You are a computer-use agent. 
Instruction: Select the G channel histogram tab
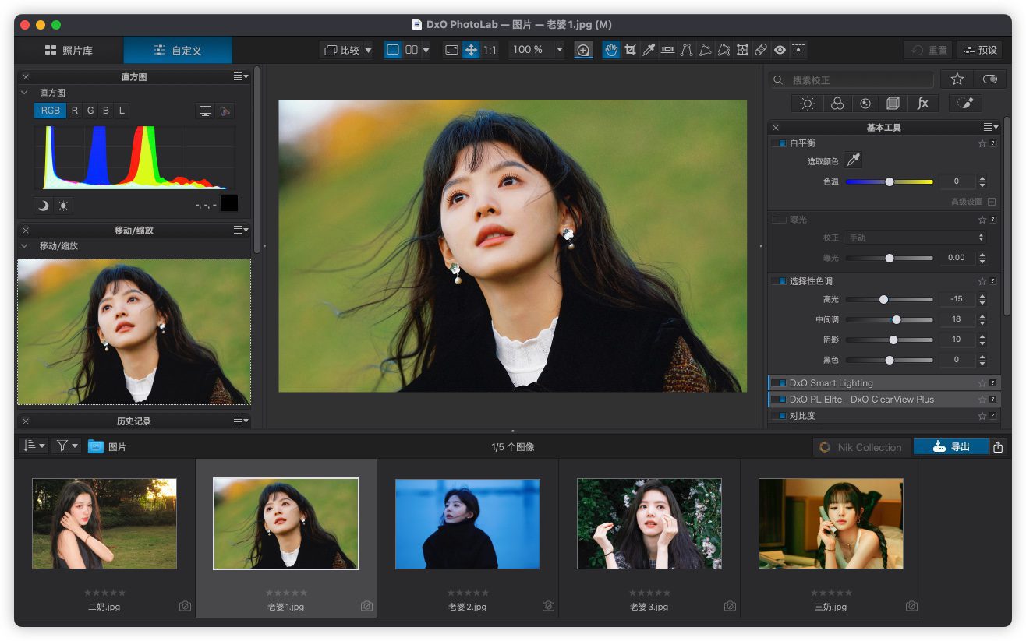90,111
